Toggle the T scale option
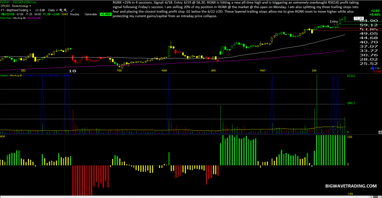 (376, 68)
